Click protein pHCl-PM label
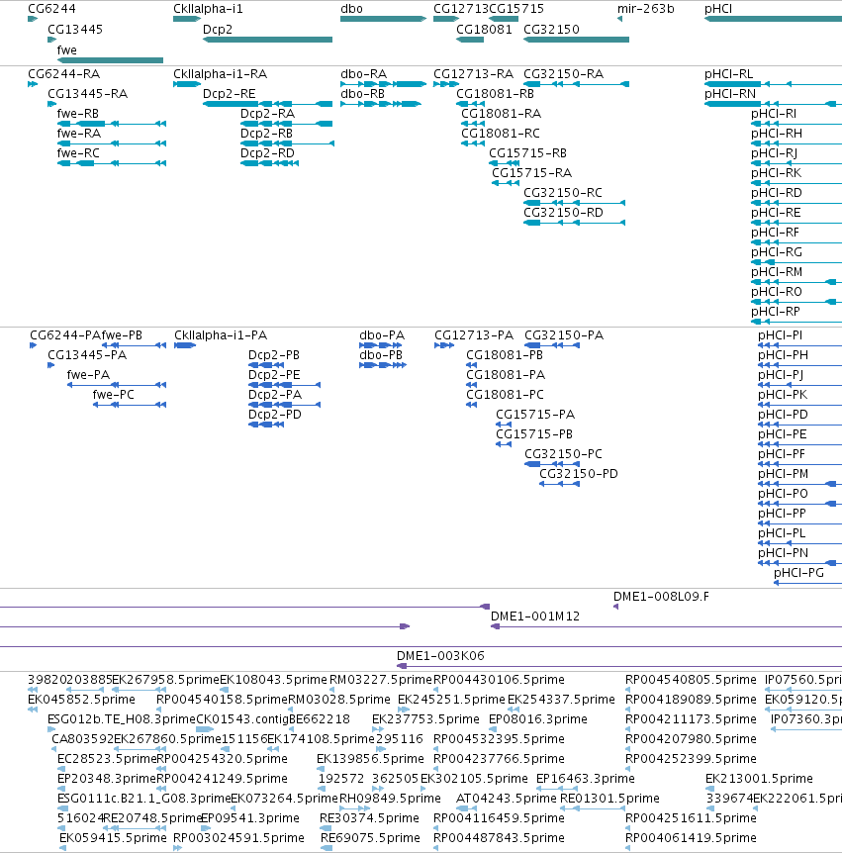842x853 pixels. point(784,474)
